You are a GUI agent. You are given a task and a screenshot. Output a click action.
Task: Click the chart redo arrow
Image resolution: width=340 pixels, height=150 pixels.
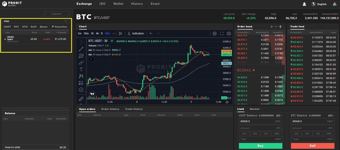pos(158,33)
